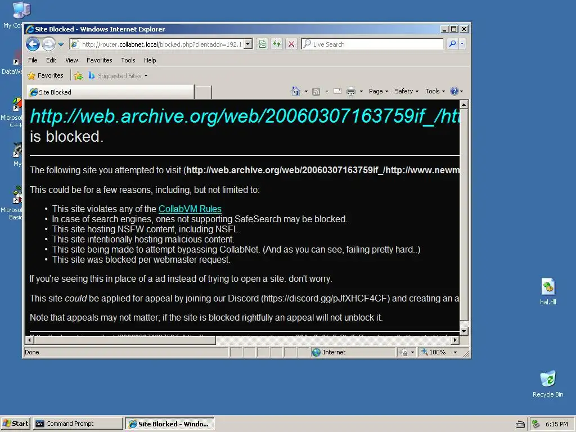Expand the address bar history dropdown
This screenshot has width=576, height=432.
point(248,44)
